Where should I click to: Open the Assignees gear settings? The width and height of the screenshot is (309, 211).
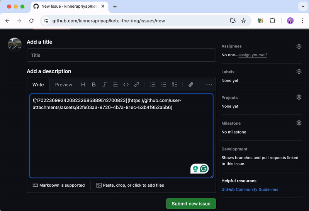pos(299,46)
